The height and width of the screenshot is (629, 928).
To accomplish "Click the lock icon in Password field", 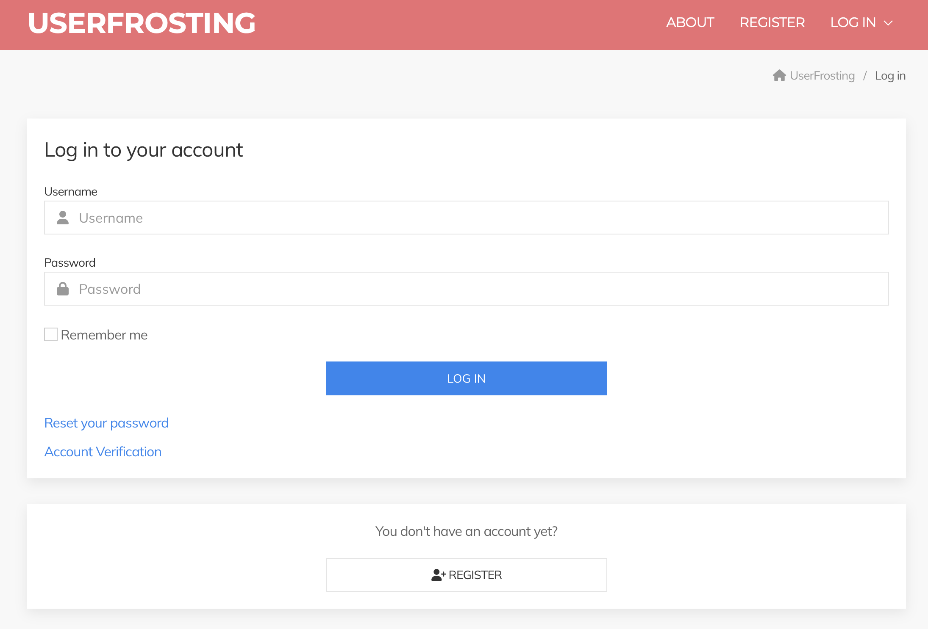I will 63,289.
